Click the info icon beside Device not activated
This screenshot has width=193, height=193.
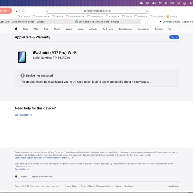click(x=23, y=76)
